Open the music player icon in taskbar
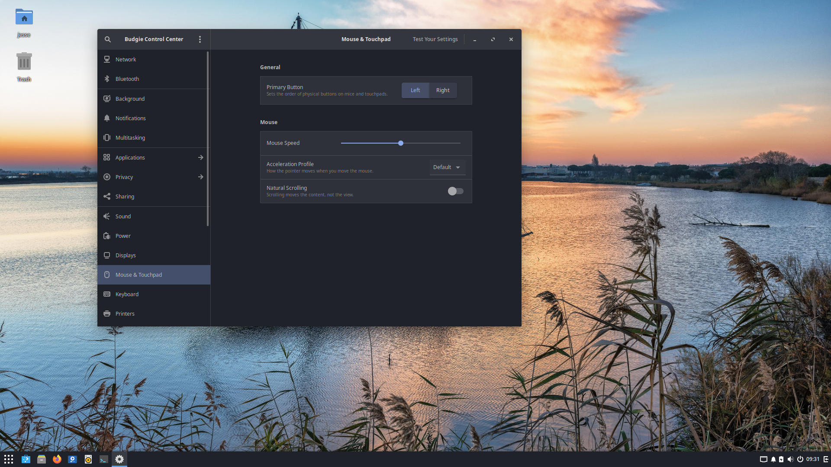 pos(88,459)
